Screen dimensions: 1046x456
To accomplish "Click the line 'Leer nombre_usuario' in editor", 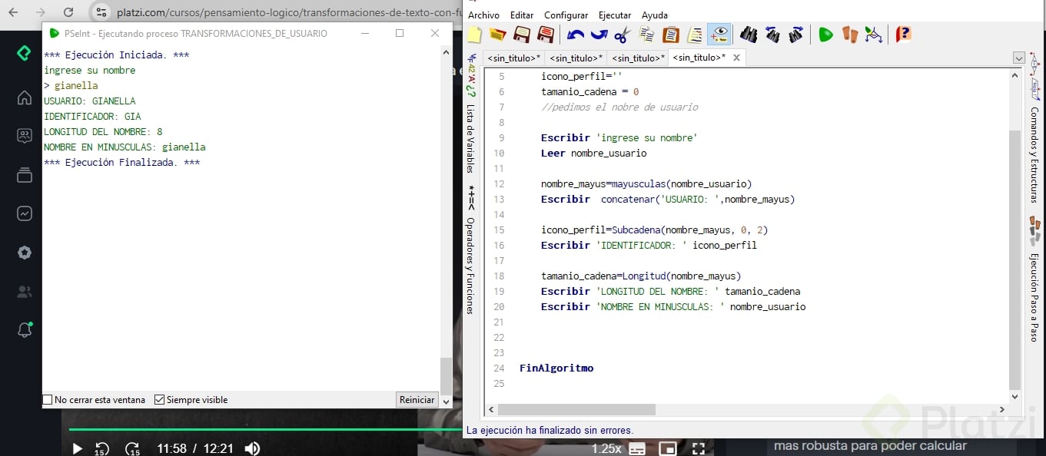I will pyautogui.click(x=593, y=153).
